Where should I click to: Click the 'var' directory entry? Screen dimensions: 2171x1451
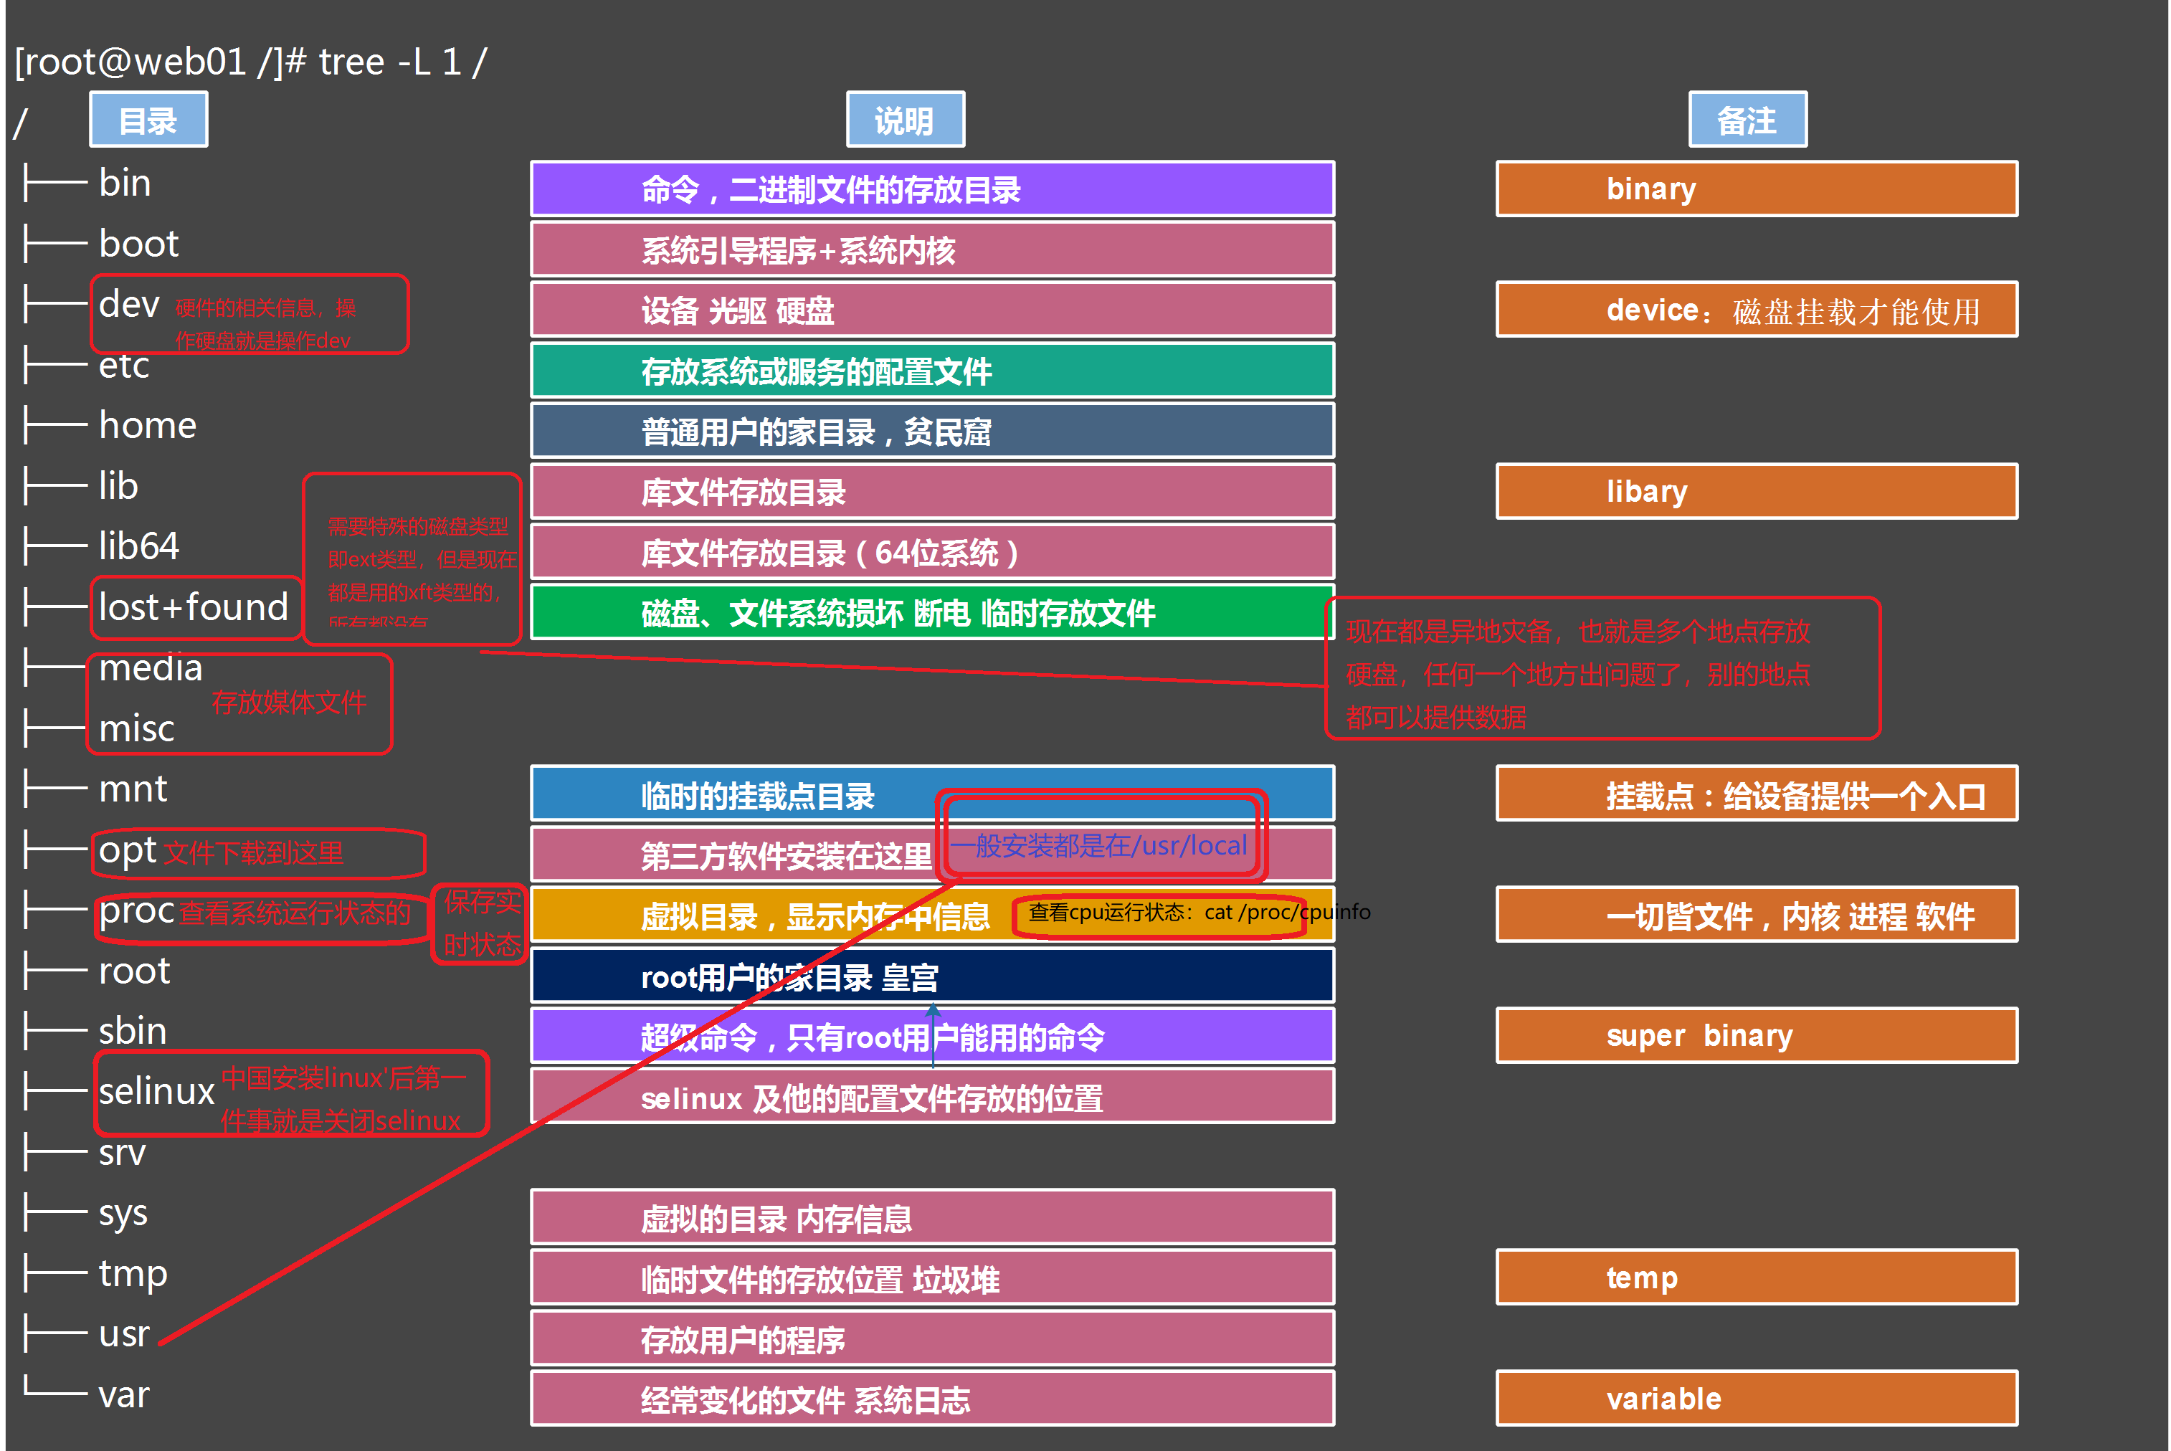[x=124, y=1396]
